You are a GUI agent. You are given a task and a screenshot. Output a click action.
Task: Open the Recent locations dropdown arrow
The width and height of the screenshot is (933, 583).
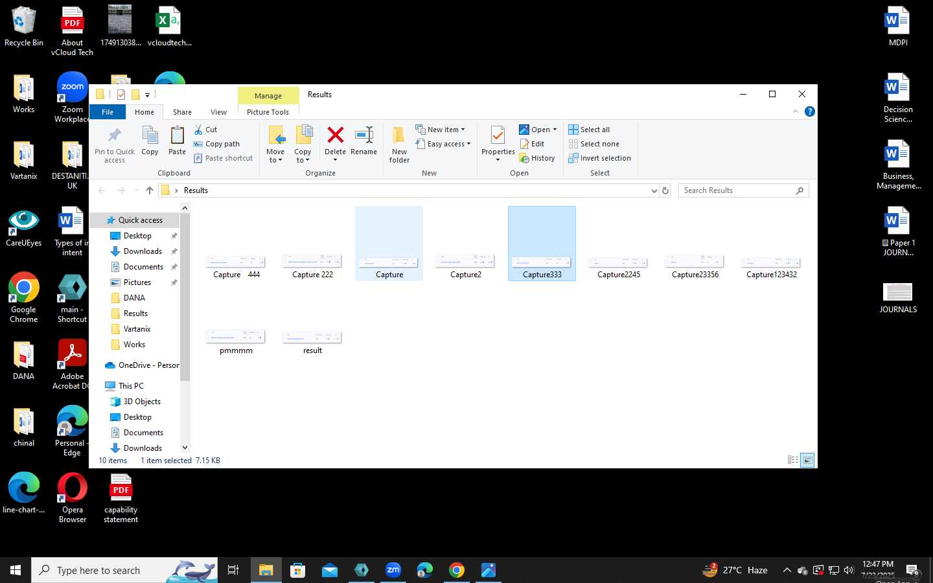[136, 190]
